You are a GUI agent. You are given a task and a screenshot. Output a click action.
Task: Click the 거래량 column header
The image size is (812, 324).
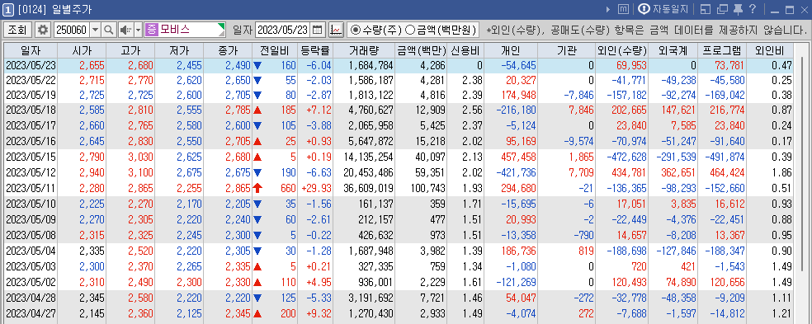click(364, 51)
